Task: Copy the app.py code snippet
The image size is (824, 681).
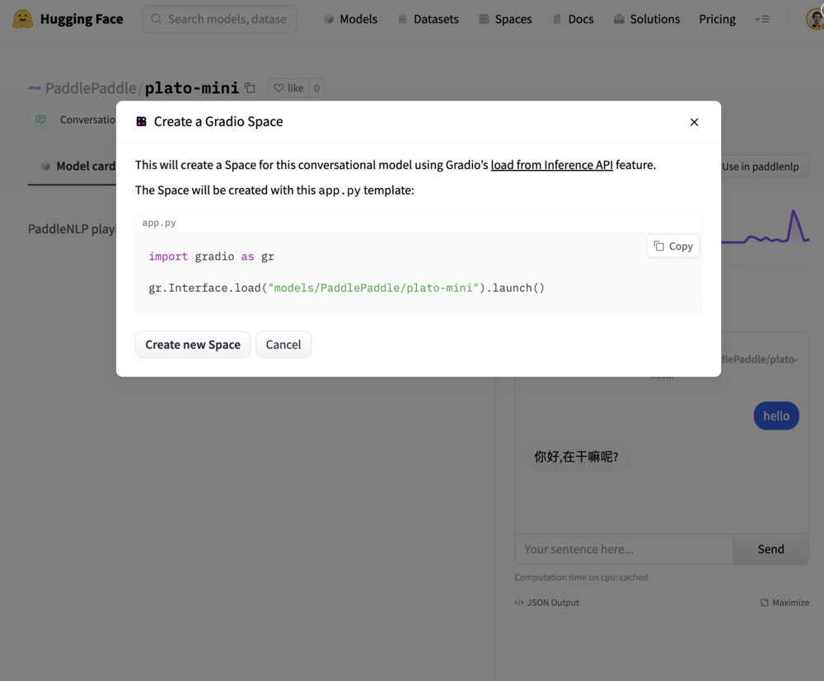Action: (672, 246)
